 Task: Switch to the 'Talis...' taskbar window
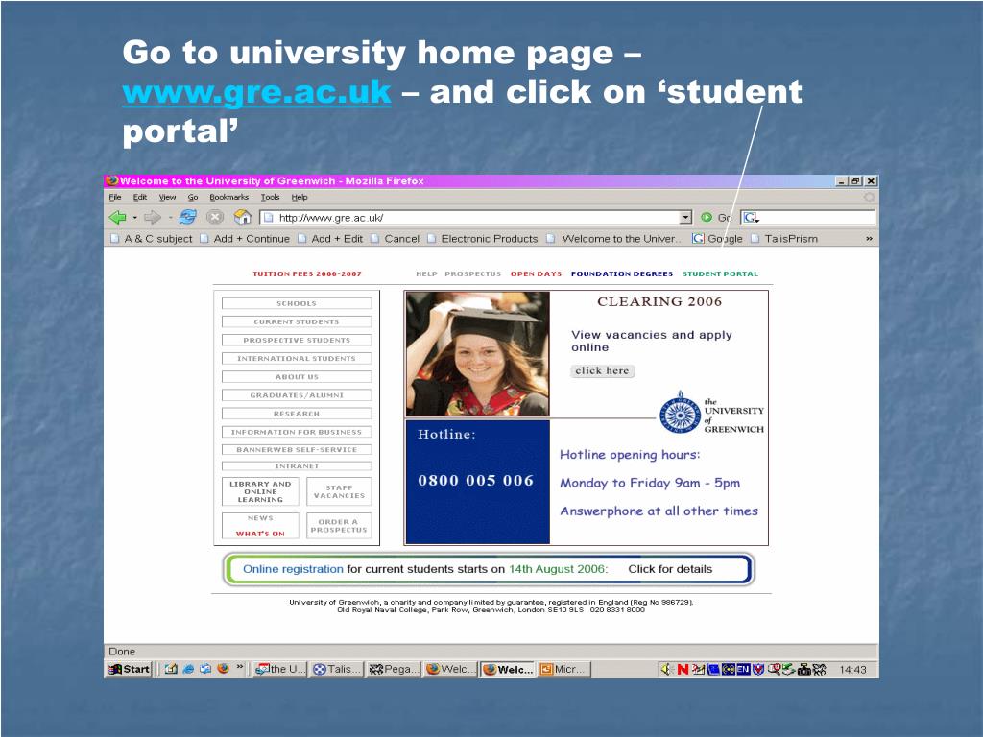(x=337, y=669)
